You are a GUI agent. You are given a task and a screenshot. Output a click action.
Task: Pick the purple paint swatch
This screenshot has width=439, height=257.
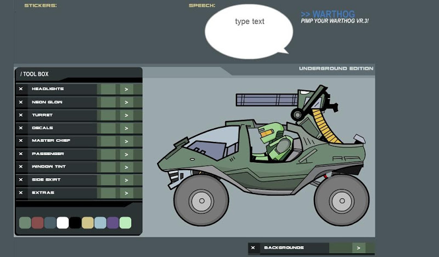113,223
